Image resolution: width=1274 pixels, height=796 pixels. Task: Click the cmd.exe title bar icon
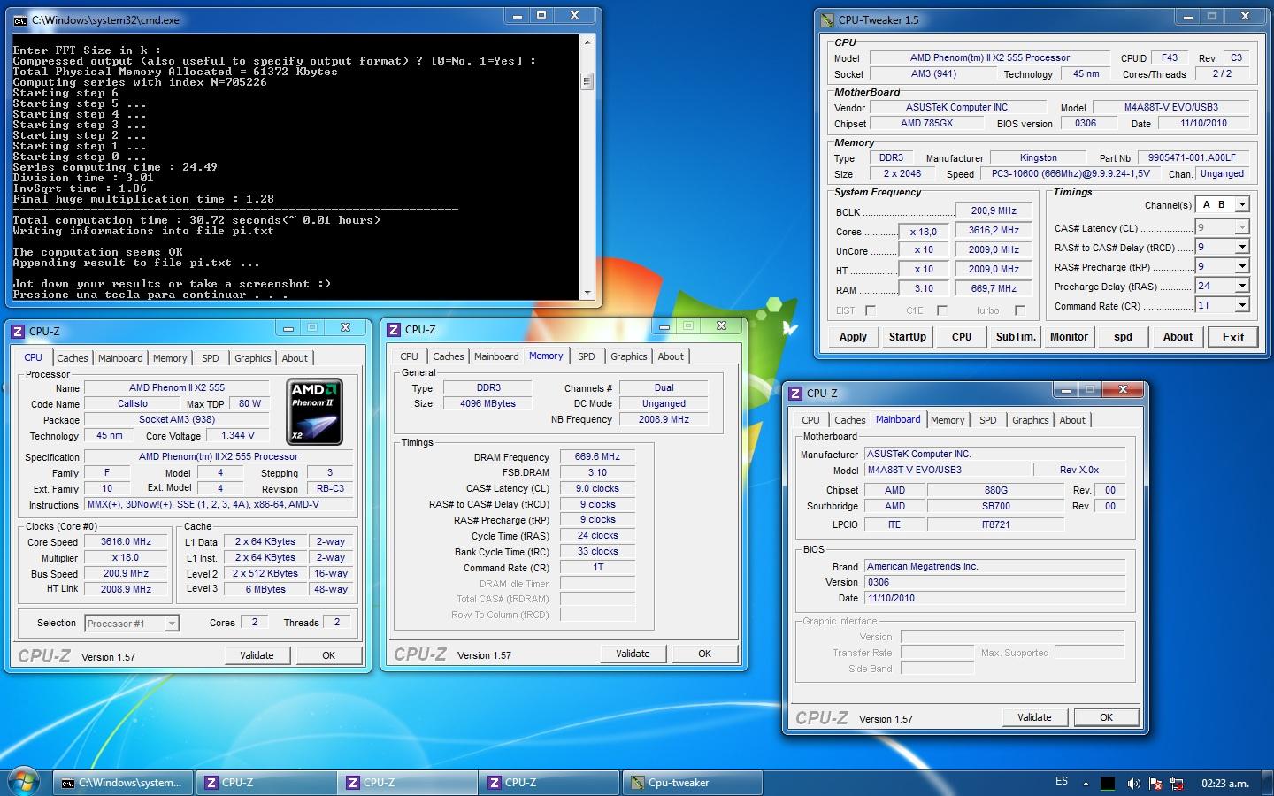point(20,19)
